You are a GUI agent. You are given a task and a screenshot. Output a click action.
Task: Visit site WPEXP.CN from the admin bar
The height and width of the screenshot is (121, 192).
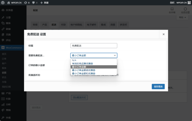coord(14,3)
